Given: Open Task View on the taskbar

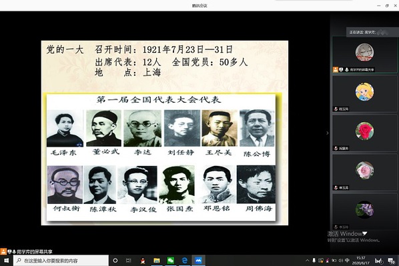Looking at the screenshot, I should pos(129,261).
